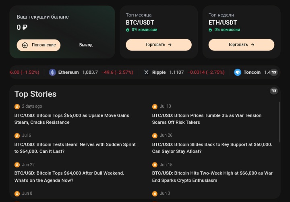Image resolution: width=290 pixels, height=202 pixels.
Task: Open story: Bitcoin Prices Tumble 3%
Action: tap(207, 119)
